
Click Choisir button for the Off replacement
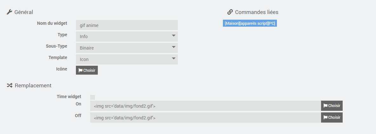tap(332, 117)
